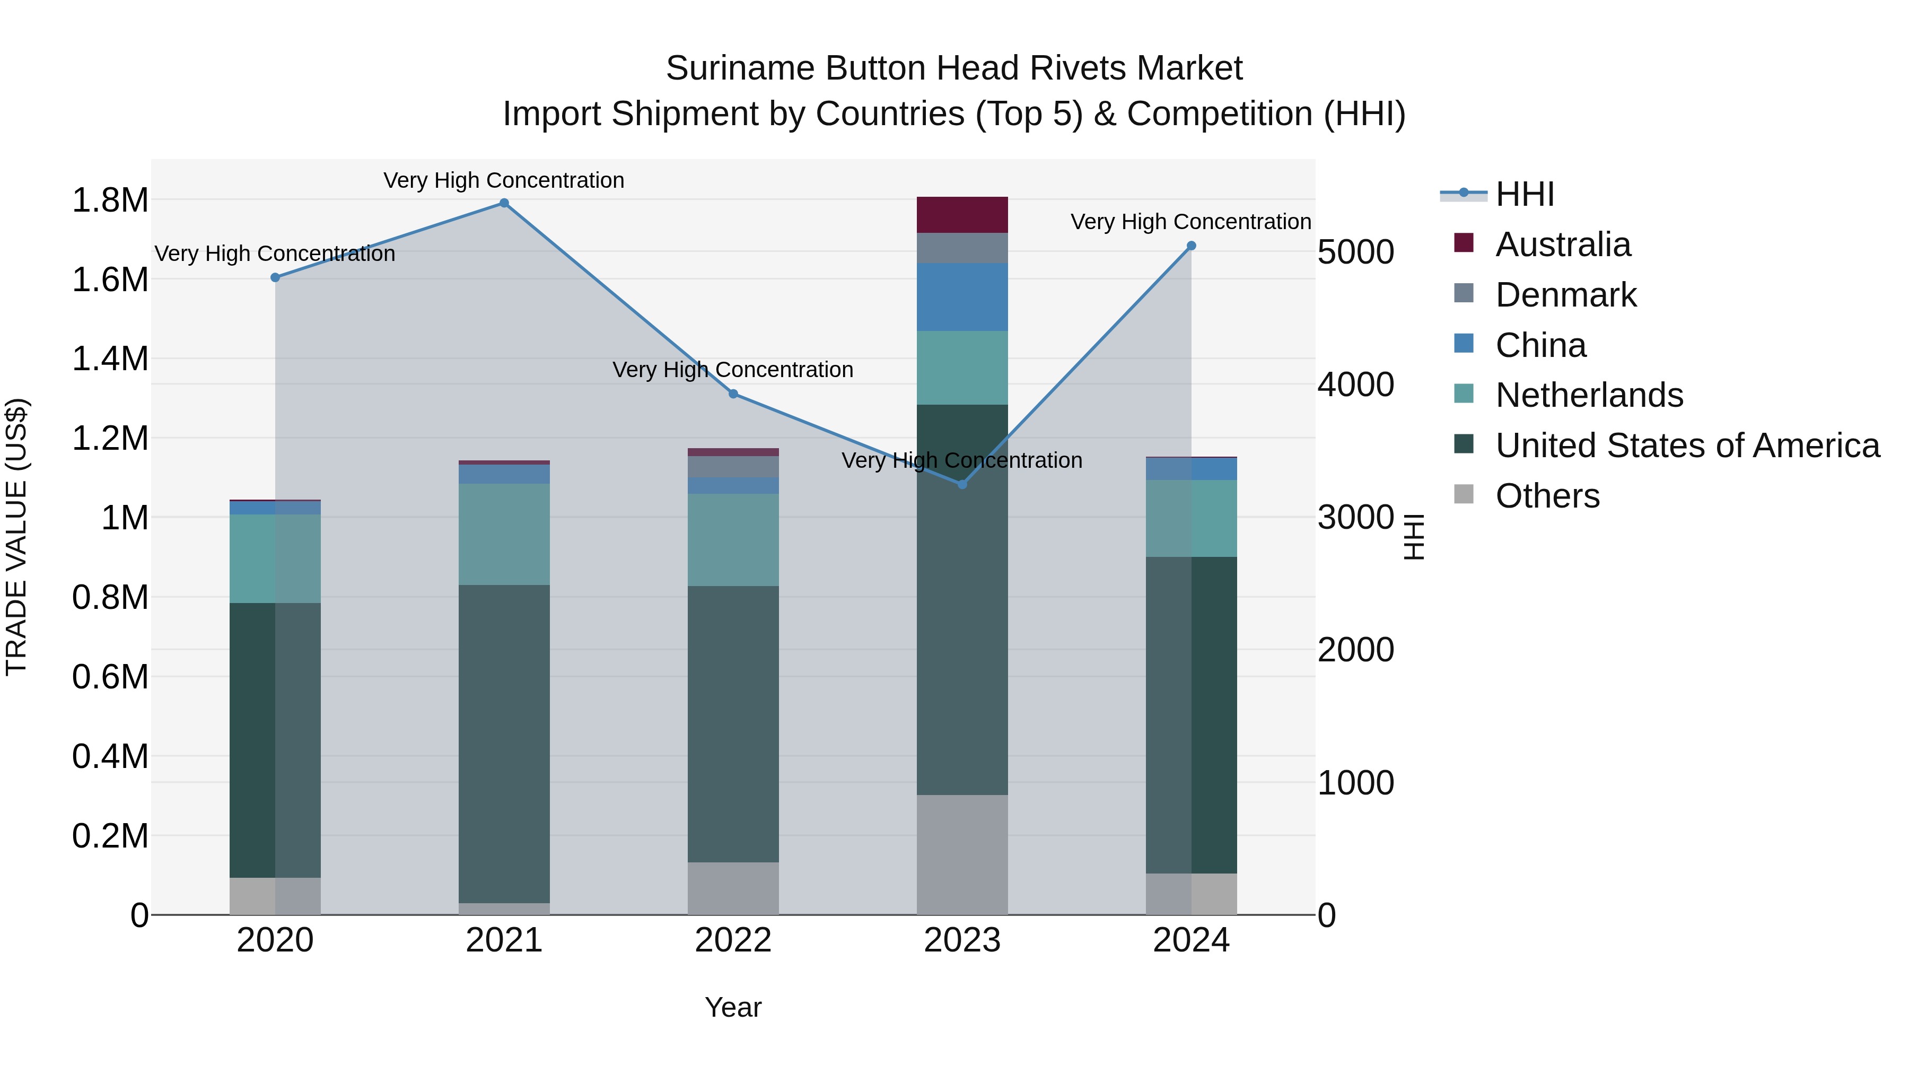Screen dimensions: 1909x1074
Task: Click the United States dark green legend swatch
Action: pos(1464,444)
